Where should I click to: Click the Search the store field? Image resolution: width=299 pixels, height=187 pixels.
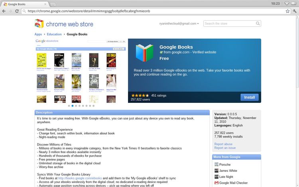[232, 24]
